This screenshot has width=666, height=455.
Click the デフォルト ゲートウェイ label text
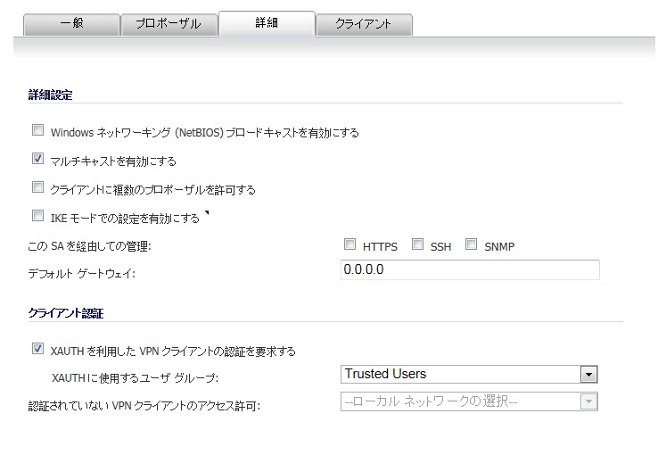tap(81, 274)
